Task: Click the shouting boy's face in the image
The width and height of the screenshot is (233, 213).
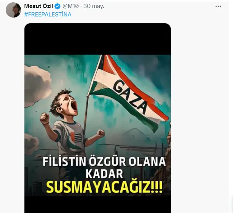Action: tap(70, 104)
